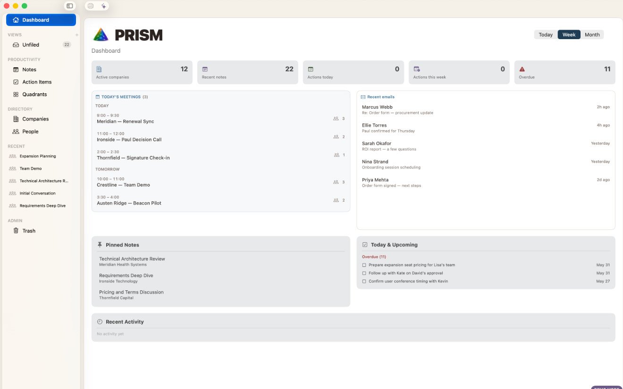Open Sarah Okafor's ROI report email
Viewport: 623px width, 389px height.
[486, 146]
